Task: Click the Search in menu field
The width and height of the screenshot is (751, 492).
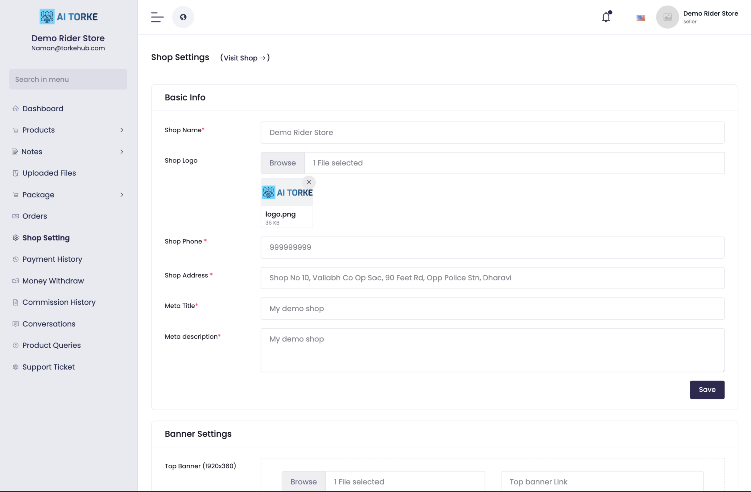Action: pos(68,79)
